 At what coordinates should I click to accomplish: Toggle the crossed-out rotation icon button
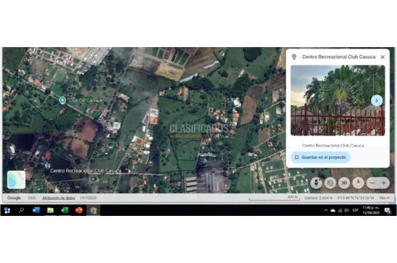[x=330, y=183]
